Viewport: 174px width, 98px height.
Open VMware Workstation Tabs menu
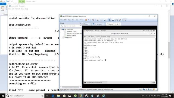(77, 20)
